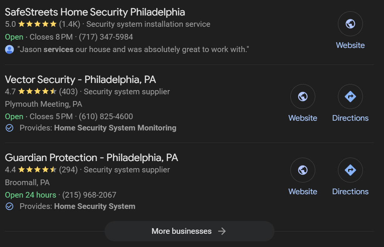Image resolution: width=384 pixels, height=247 pixels.
Task: Click the checkmark badge beside Guardian's Provides line
Action: pos(9,206)
